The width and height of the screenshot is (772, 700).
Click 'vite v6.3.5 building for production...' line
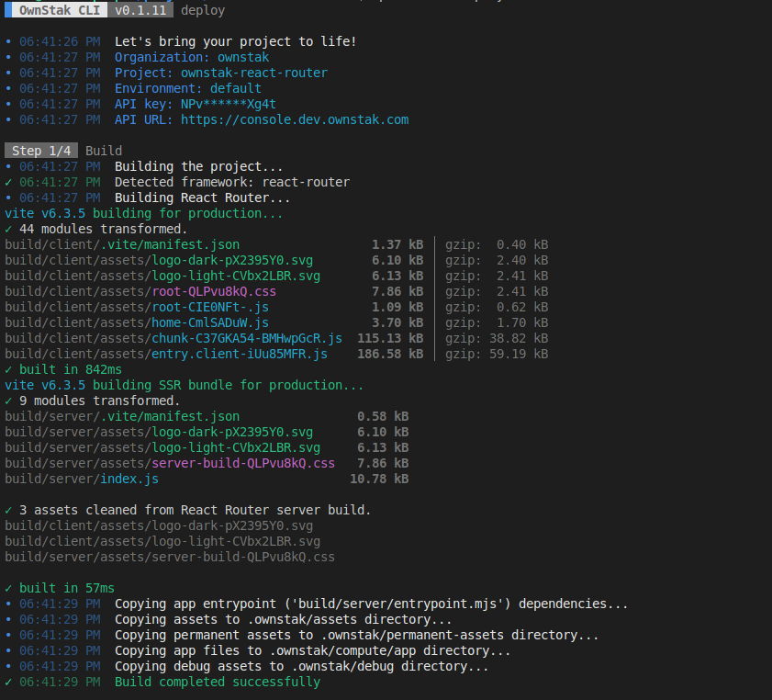tap(144, 213)
